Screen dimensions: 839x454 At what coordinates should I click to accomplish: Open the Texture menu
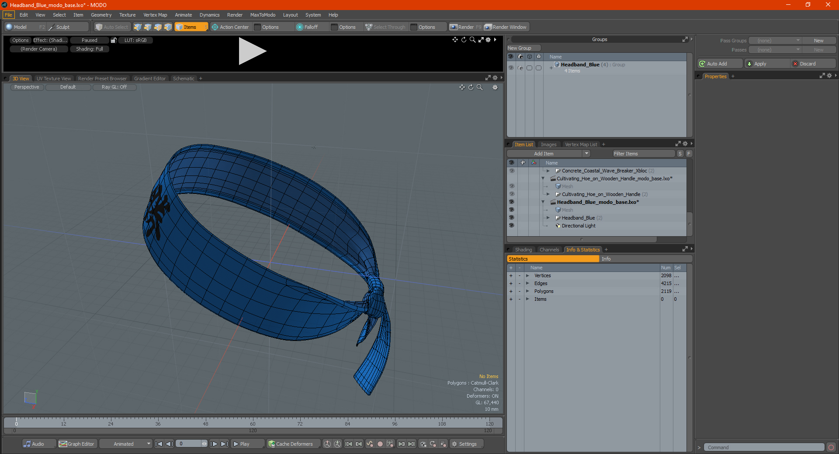click(127, 15)
